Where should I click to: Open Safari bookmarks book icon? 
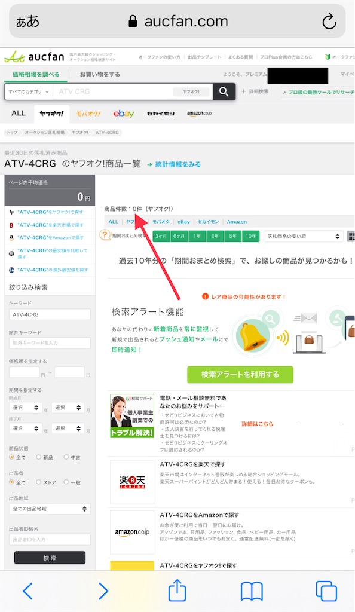click(252, 591)
